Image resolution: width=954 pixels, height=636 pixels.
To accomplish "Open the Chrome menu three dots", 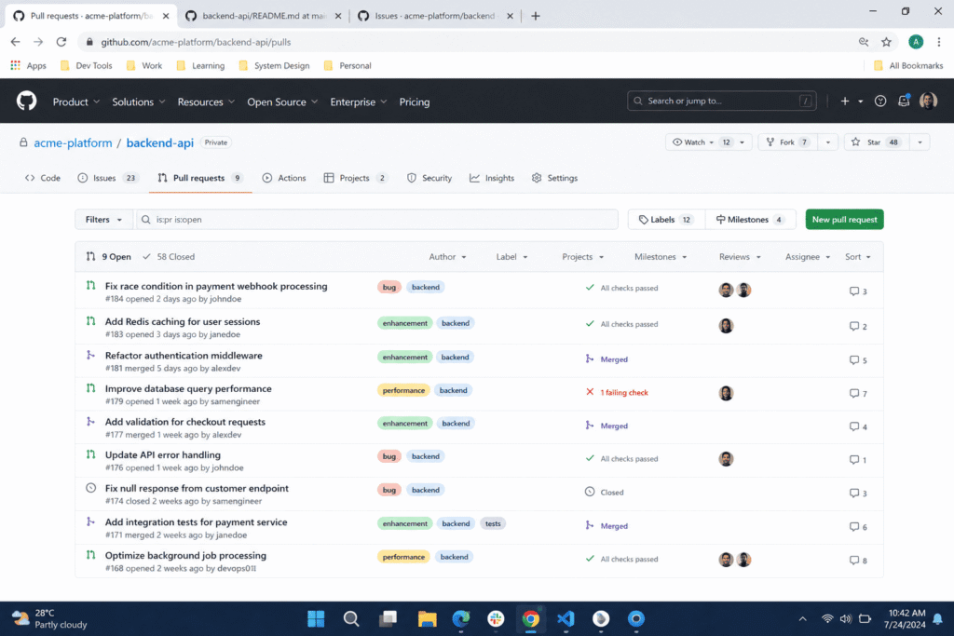I will tap(939, 42).
